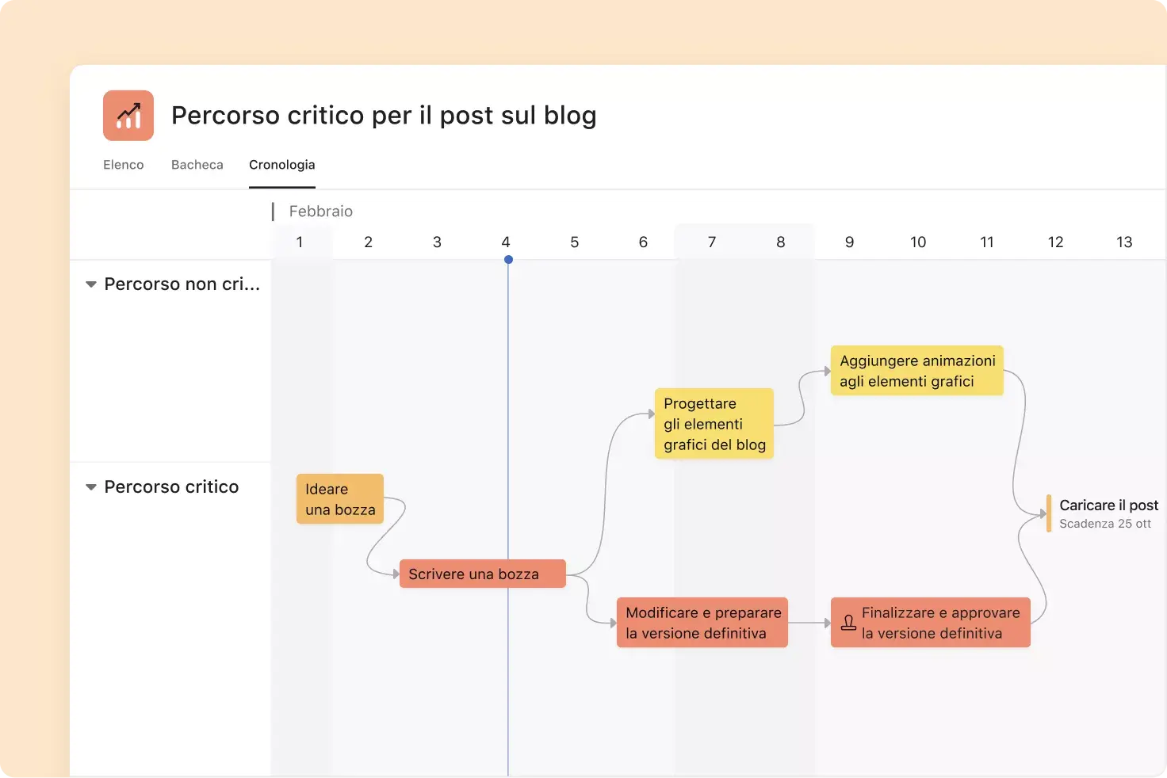Collapse the Percorso critico section arrow

click(91, 487)
